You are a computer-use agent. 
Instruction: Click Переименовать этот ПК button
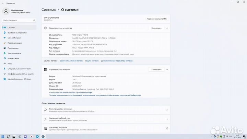click(156, 19)
